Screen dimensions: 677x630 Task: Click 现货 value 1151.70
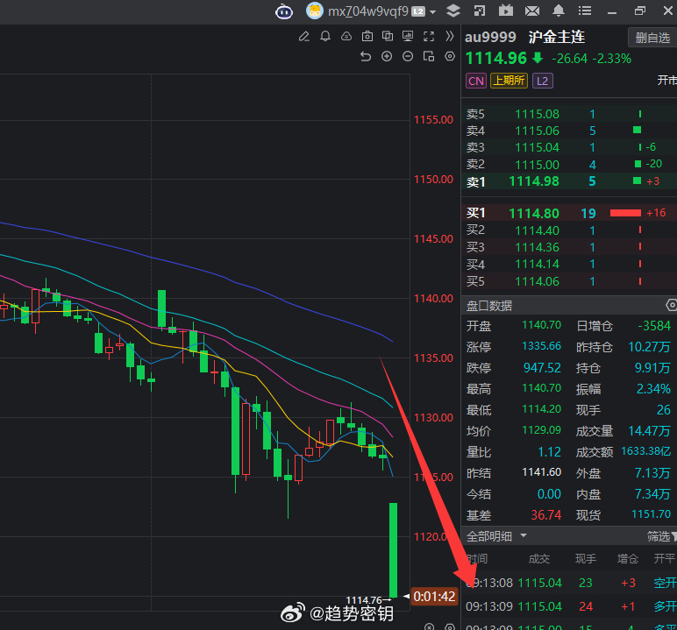pyautogui.click(x=651, y=514)
